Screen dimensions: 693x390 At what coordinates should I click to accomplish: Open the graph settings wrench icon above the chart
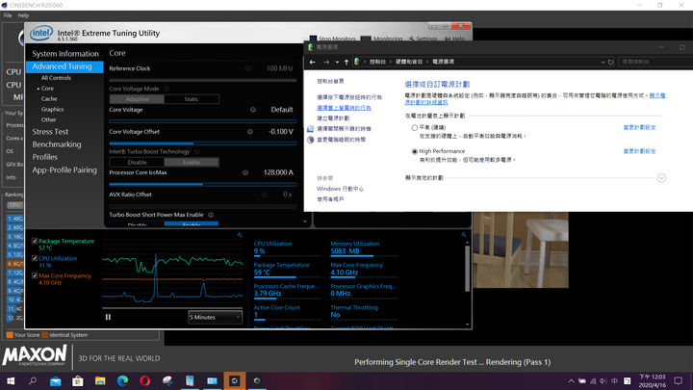coord(239,235)
